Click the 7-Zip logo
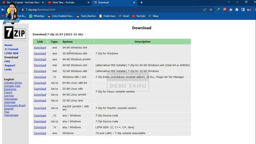Screen dimensions: 256x144 (x=15, y=32)
